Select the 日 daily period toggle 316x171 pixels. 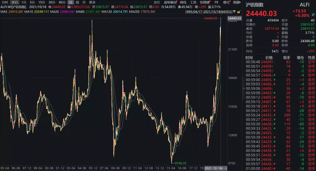pyautogui.click(x=71, y=2)
